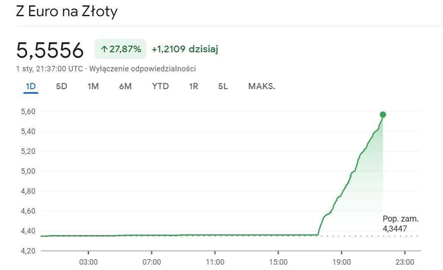The width and height of the screenshot is (443, 270).
Task: Select the 1D time range tab
Action: [31, 86]
